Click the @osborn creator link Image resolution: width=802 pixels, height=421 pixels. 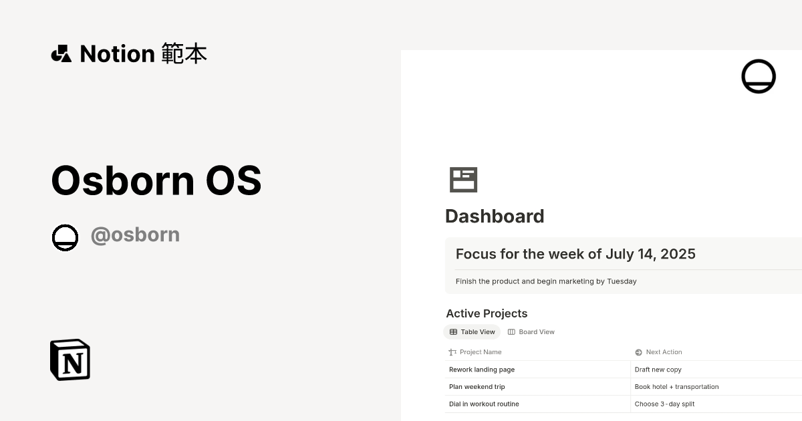(x=135, y=235)
